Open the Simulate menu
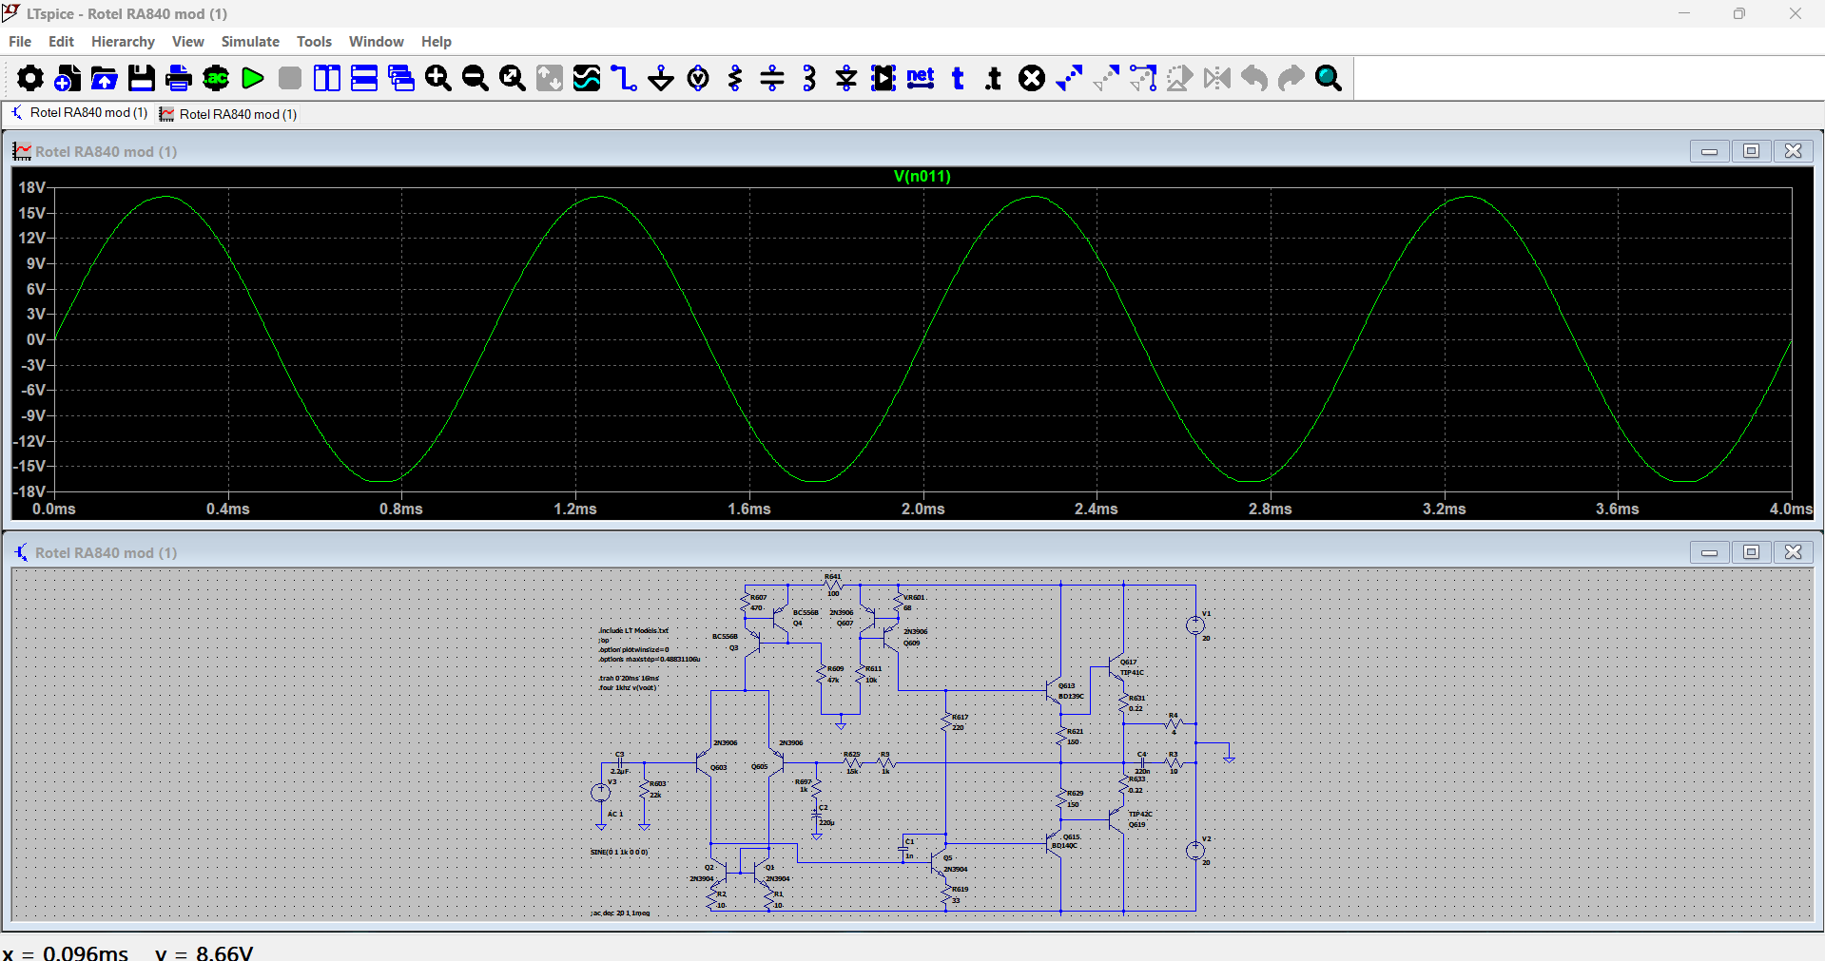This screenshot has height=961, width=1825. (x=250, y=42)
